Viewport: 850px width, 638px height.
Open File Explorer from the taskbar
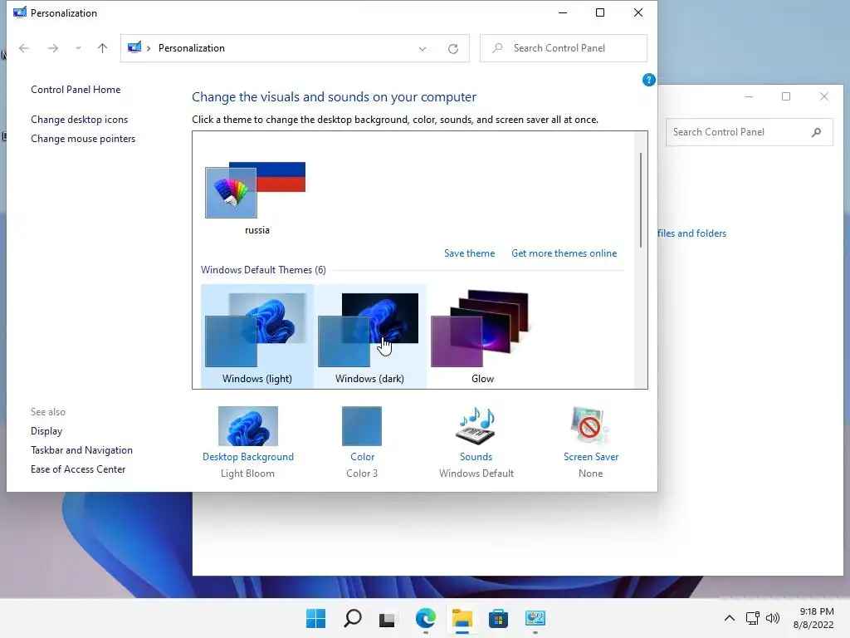pos(462,618)
